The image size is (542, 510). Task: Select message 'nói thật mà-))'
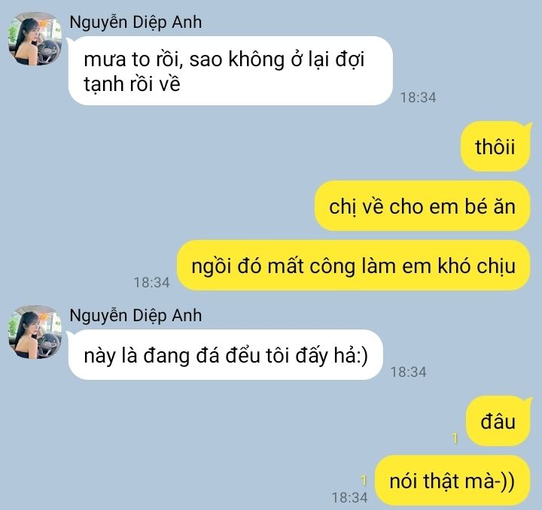[x=452, y=481]
